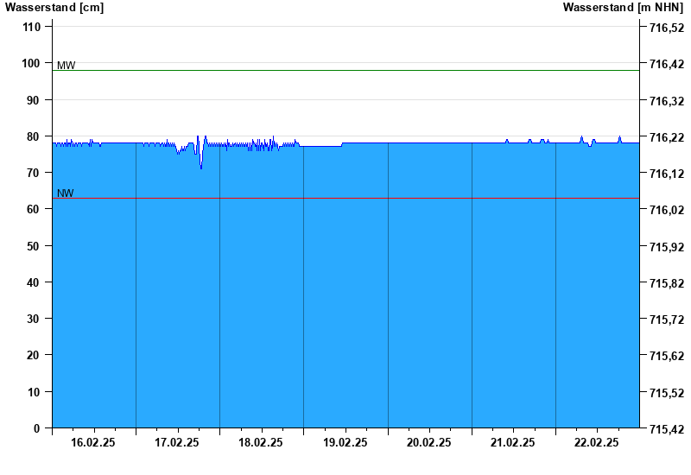Click the NW label on red line
691x475 pixels.
coord(66,193)
